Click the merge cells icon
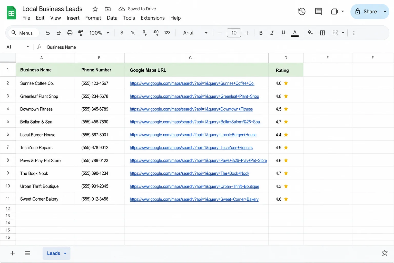 tap(335, 33)
